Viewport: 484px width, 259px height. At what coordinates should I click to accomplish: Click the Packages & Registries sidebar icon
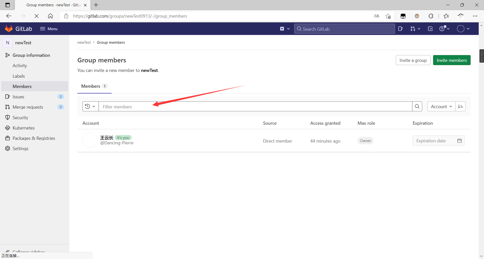[8, 138]
